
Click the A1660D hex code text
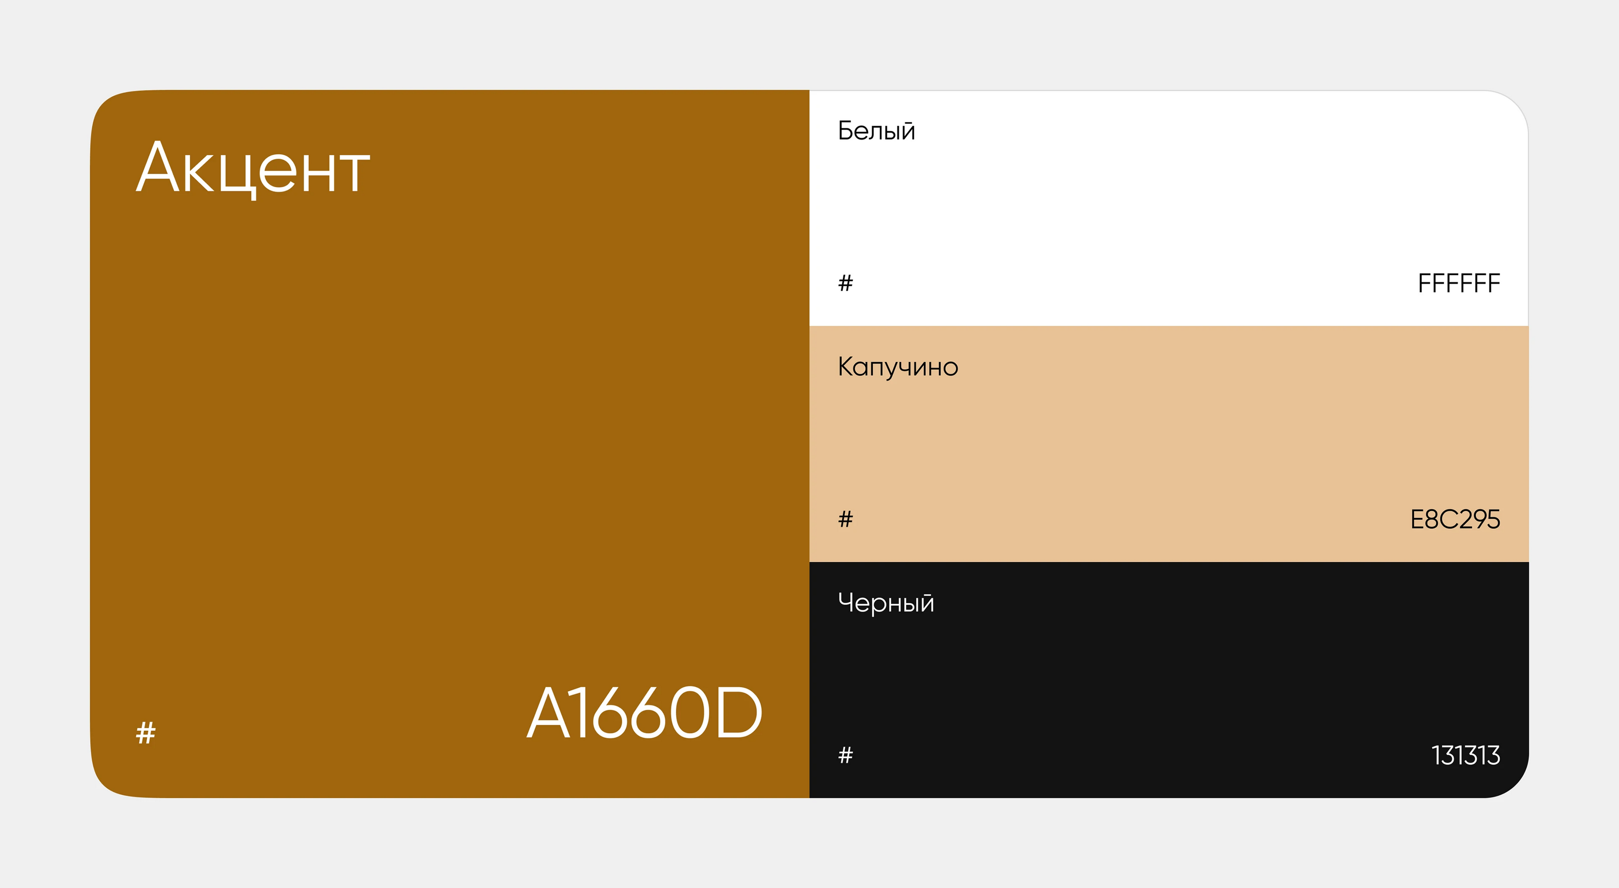pyautogui.click(x=644, y=713)
